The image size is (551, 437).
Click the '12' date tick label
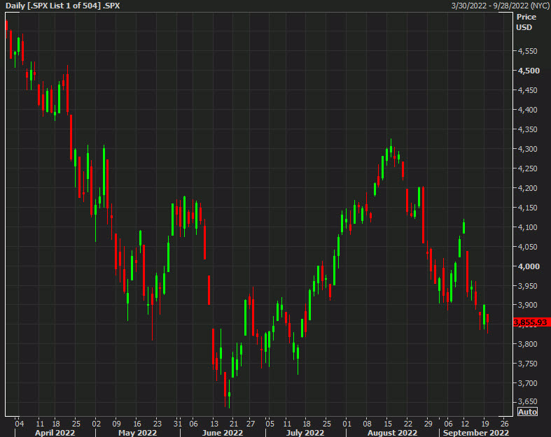click(465, 424)
